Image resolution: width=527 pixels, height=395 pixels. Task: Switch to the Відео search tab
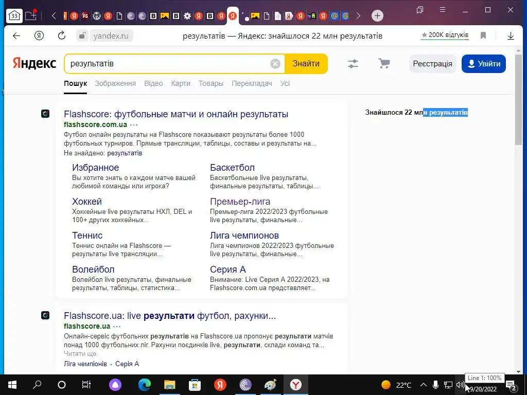153,83
